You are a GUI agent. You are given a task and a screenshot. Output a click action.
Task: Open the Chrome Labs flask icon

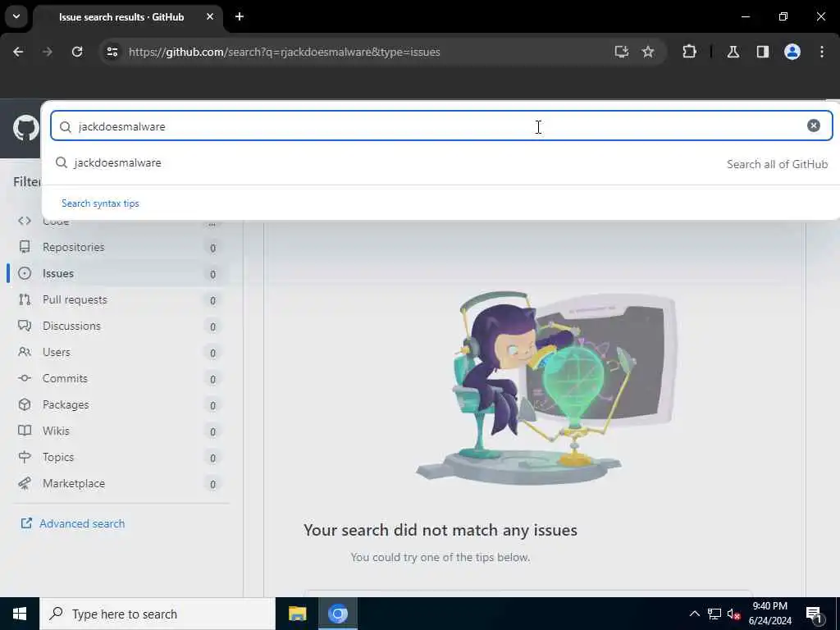tap(733, 52)
